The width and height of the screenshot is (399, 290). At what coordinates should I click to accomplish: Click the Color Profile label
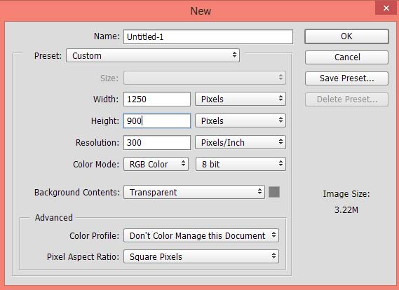pos(94,236)
